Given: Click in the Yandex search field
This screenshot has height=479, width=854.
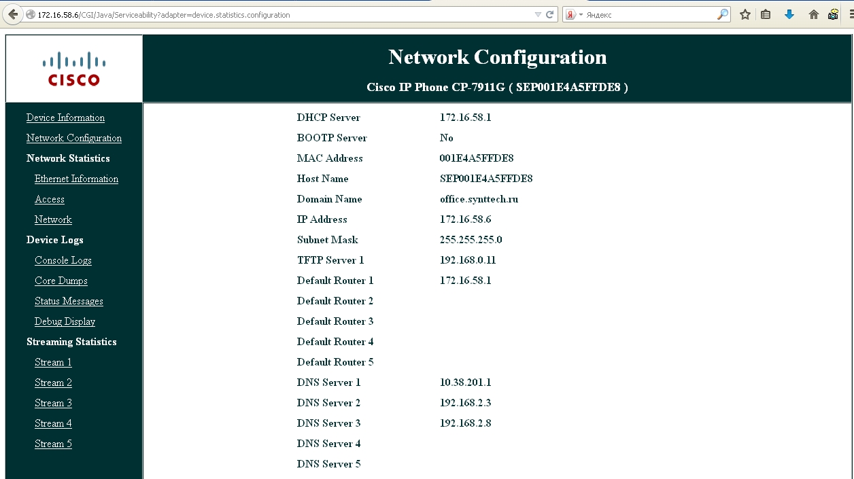Looking at the screenshot, I should coord(649,14).
